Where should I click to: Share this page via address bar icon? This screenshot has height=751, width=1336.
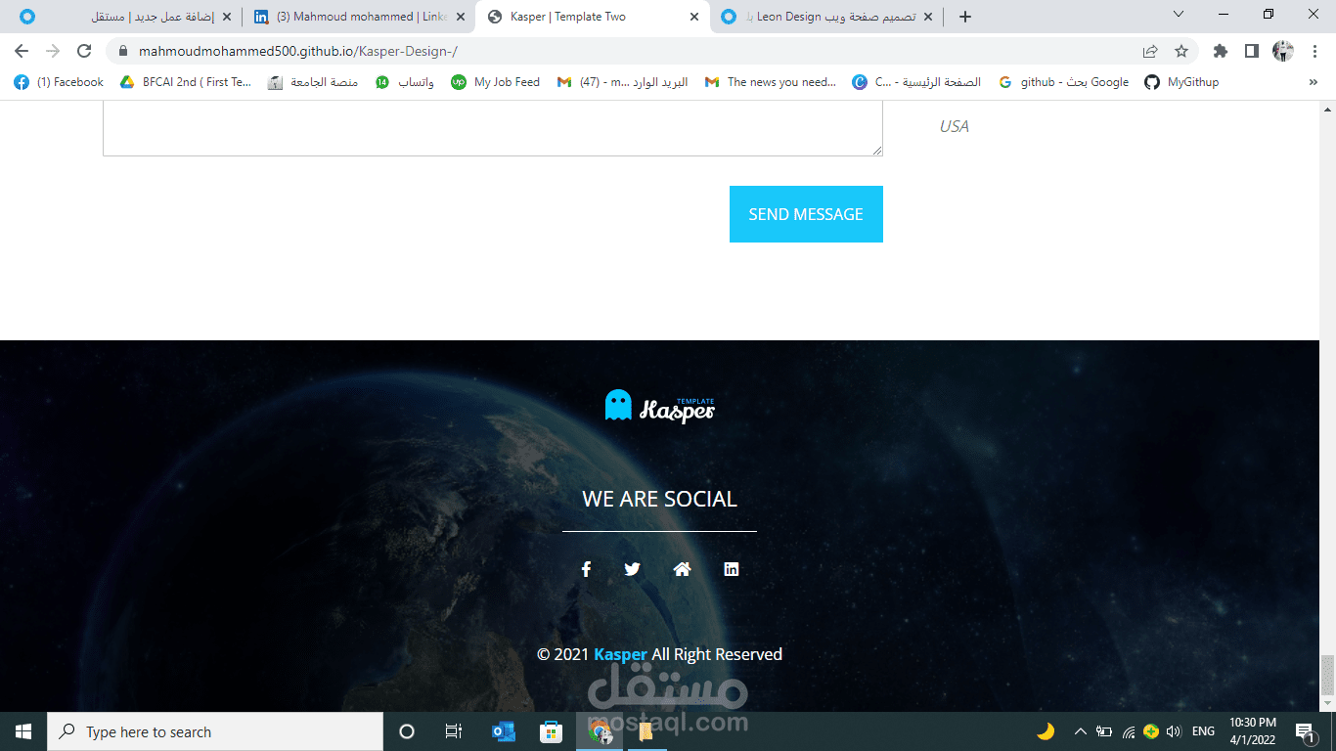pyautogui.click(x=1150, y=52)
